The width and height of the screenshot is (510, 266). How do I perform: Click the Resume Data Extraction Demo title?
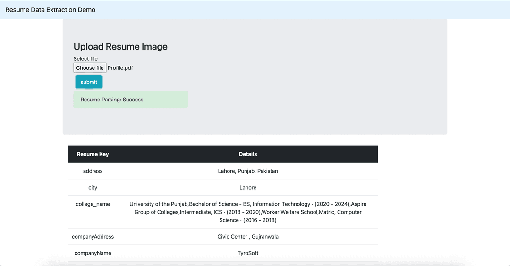click(51, 10)
